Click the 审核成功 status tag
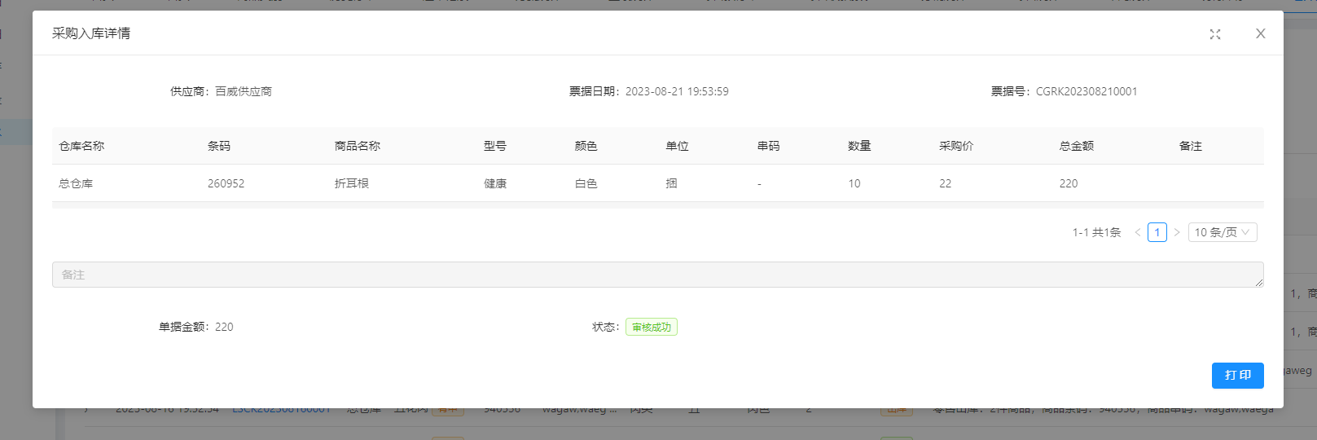The height and width of the screenshot is (440, 1317). point(652,327)
